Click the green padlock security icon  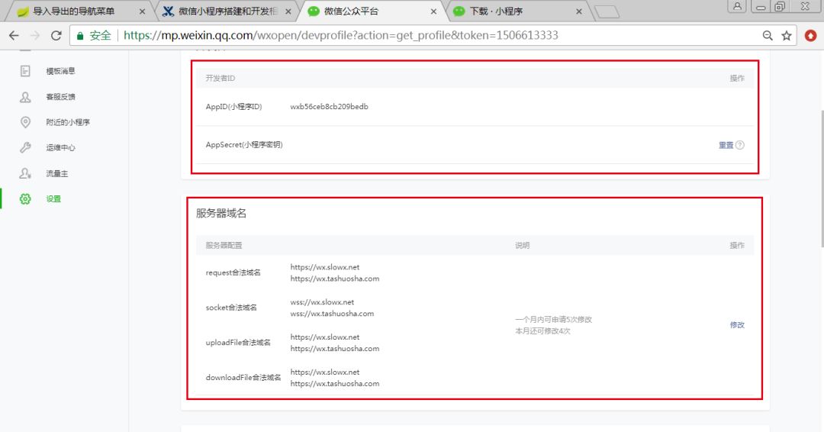[80, 36]
